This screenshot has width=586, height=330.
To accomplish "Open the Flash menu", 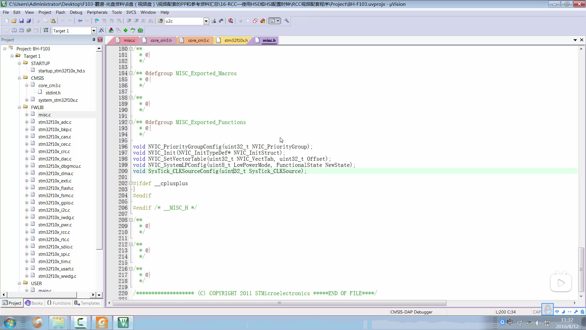I will click(60, 12).
